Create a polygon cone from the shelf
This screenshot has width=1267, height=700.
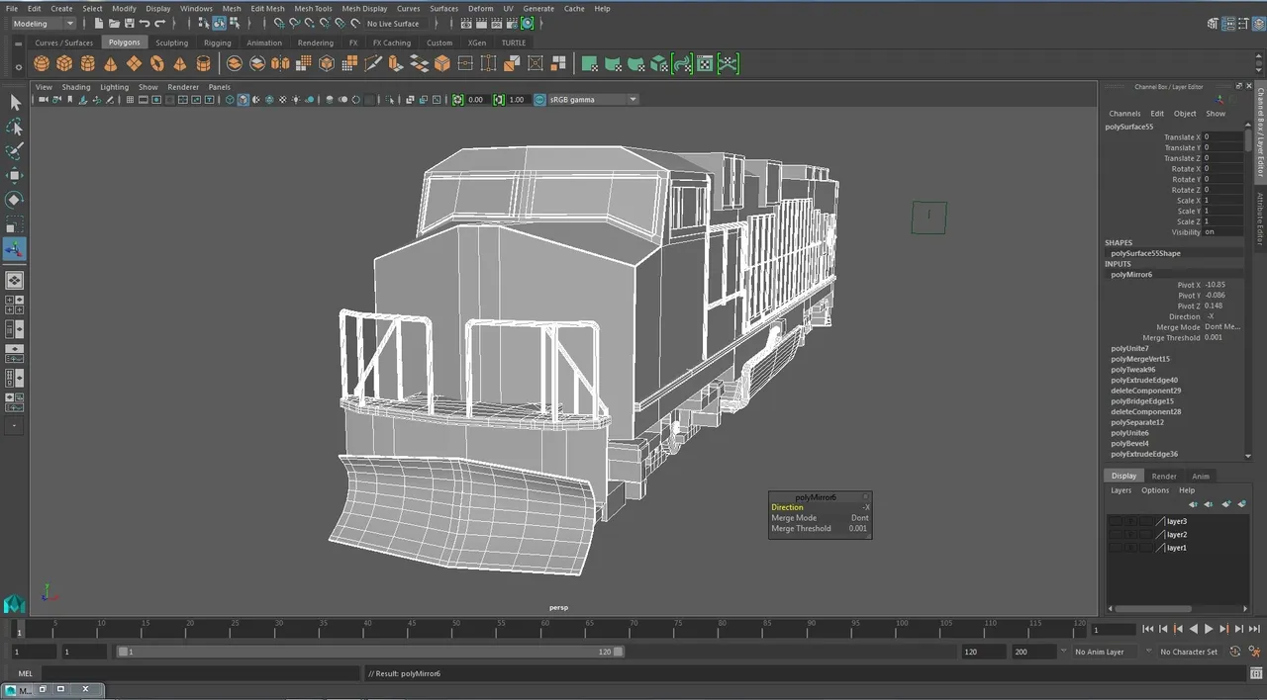pos(110,63)
